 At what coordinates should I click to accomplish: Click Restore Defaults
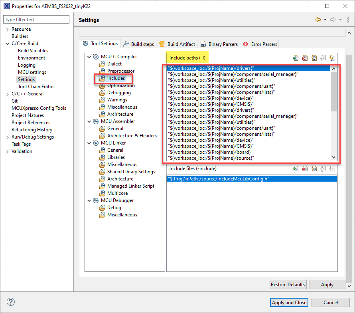click(288, 284)
